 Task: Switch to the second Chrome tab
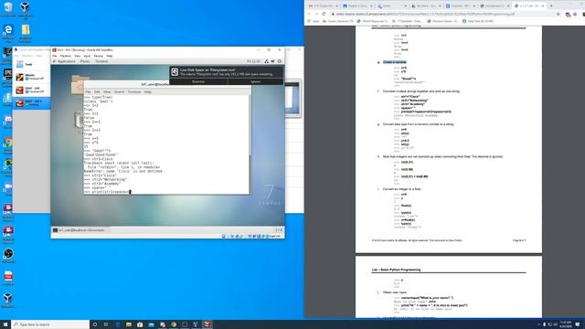point(357,6)
